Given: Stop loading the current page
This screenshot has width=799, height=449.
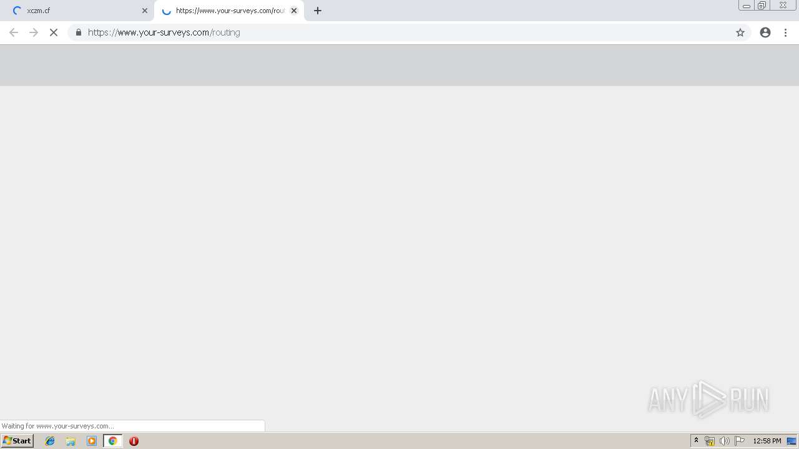Looking at the screenshot, I should coord(54,32).
